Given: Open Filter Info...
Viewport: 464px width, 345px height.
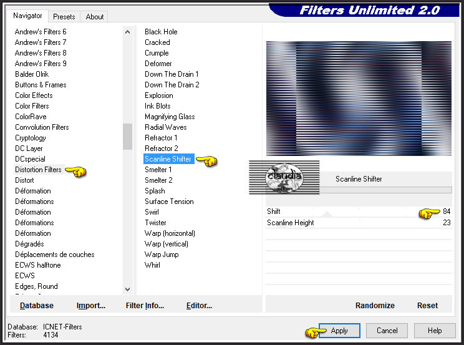Looking at the screenshot, I should pyautogui.click(x=145, y=305).
